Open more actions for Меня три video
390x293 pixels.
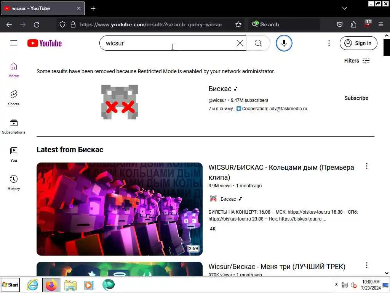click(x=367, y=265)
